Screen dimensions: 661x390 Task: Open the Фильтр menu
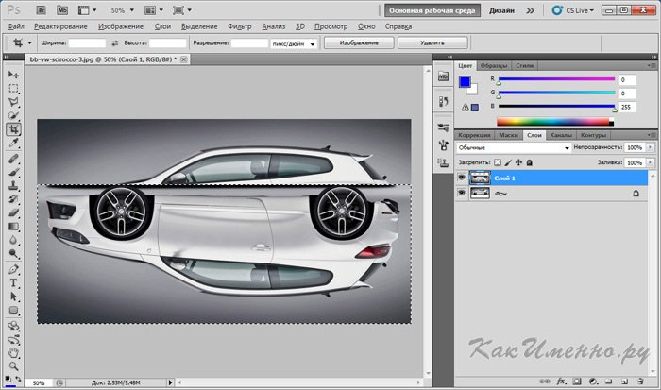pyautogui.click(x=240, y=26)
